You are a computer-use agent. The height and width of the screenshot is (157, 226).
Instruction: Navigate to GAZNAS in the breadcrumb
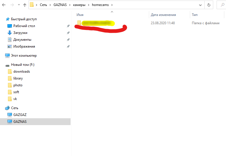pos(60,5)
